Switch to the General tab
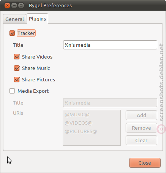The height and width of the screenshot is (173, 166). (15, 19)
